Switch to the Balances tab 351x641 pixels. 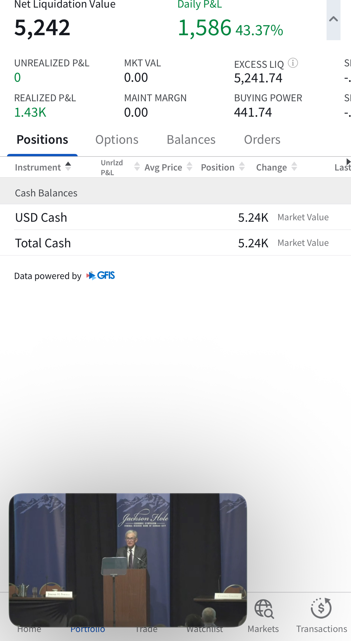[191, 140]
